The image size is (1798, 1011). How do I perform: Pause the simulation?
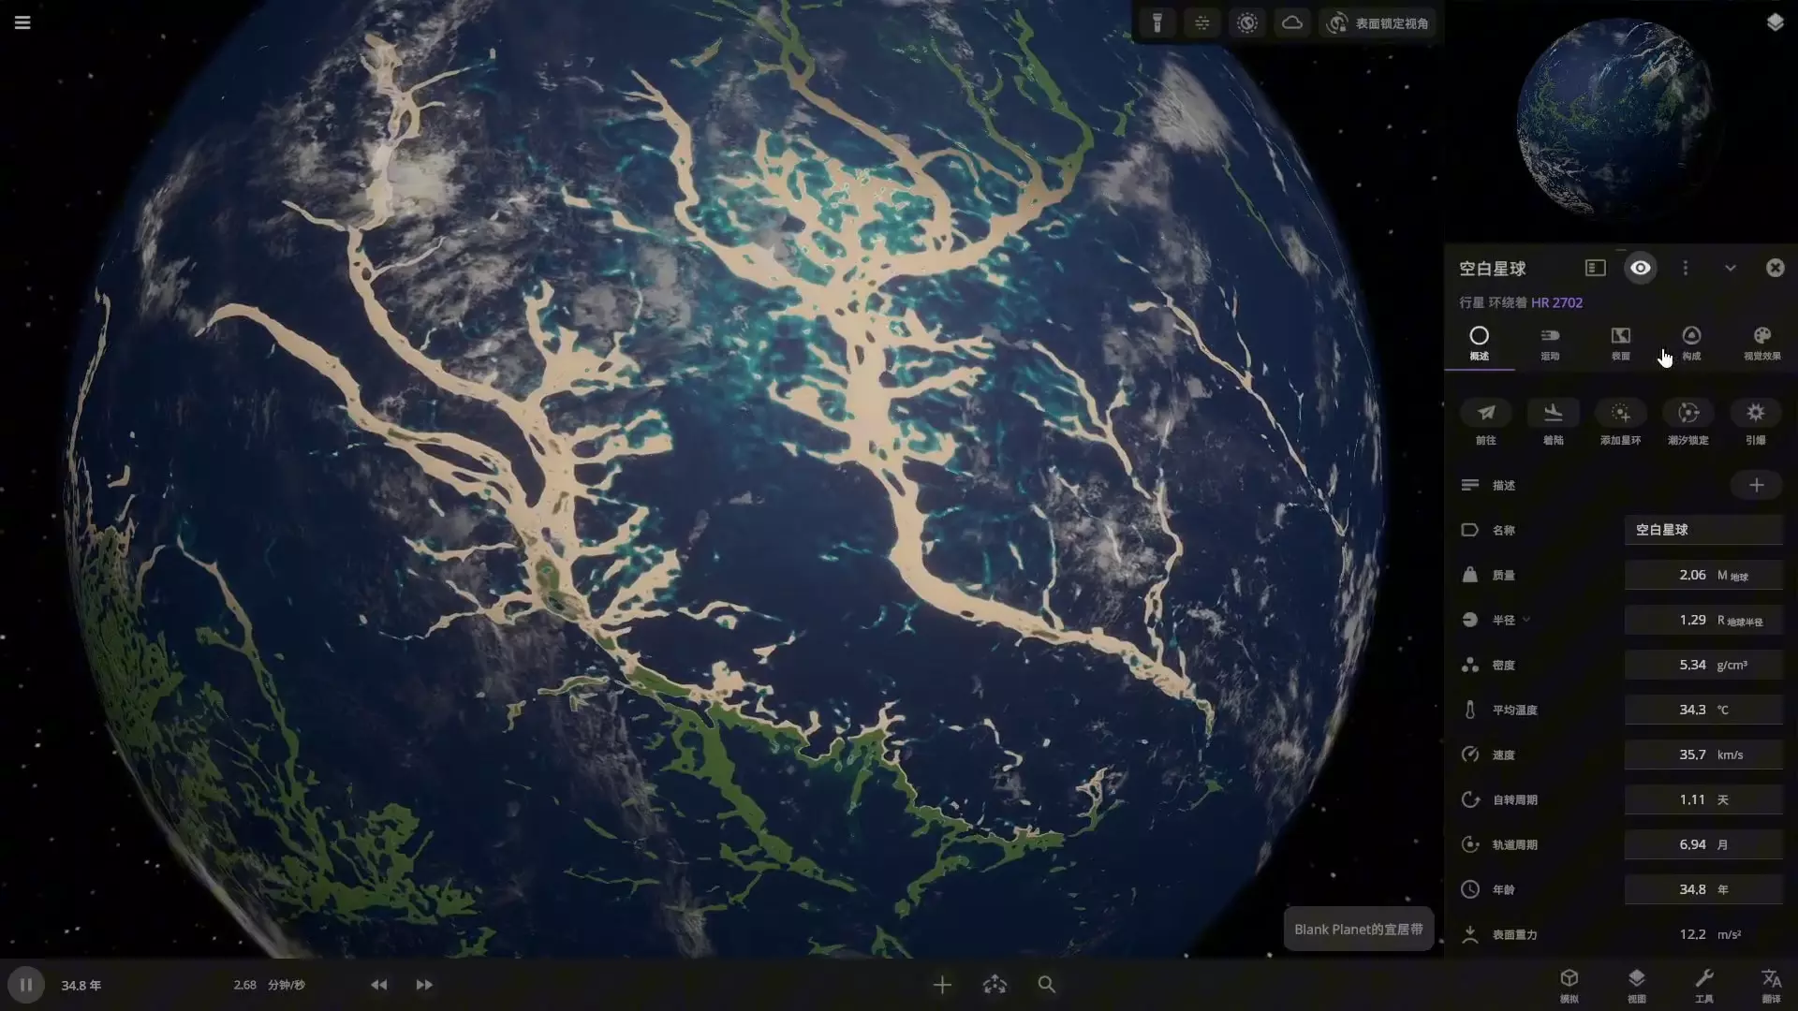click(x=26, y=985)
